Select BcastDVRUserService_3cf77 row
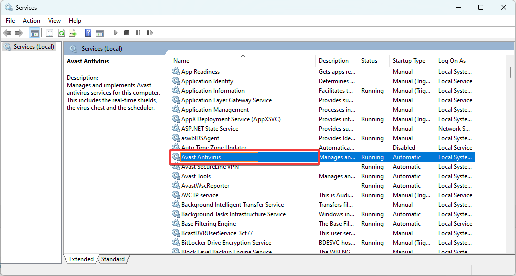The image size is (516, 276). point(324,233)
